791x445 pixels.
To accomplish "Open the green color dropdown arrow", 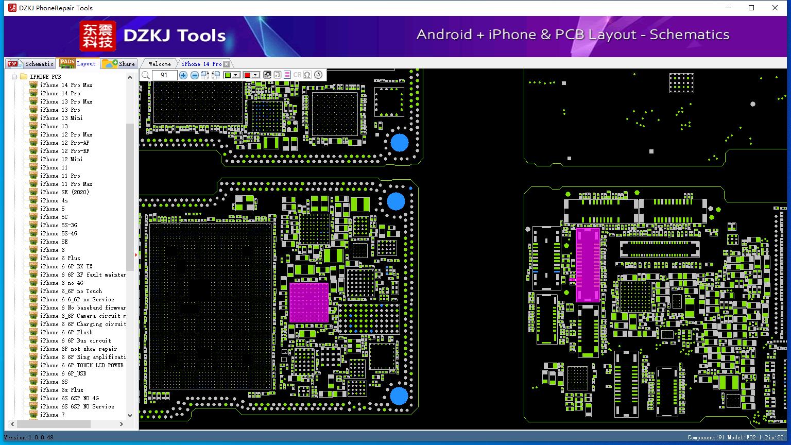I will 236,75.
